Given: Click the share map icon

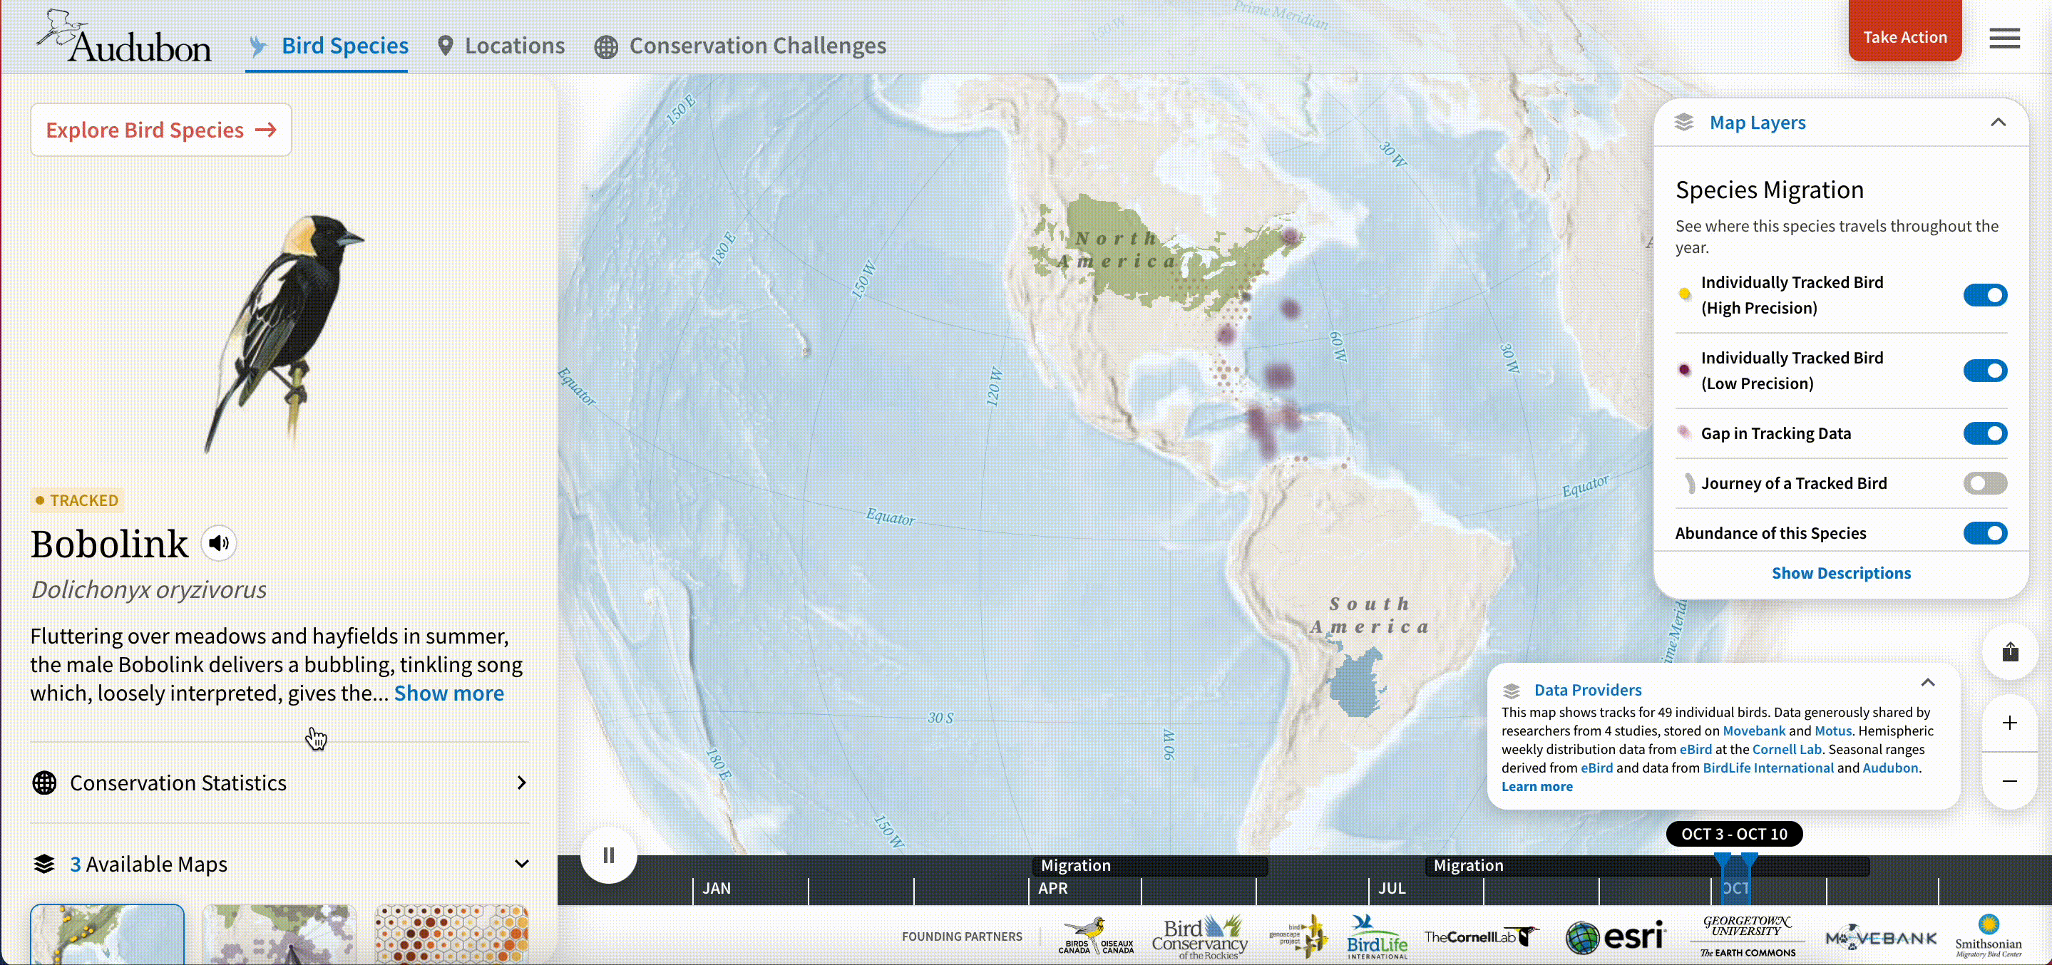Looking at the screenshot, I should click(x=2010, y=652).
